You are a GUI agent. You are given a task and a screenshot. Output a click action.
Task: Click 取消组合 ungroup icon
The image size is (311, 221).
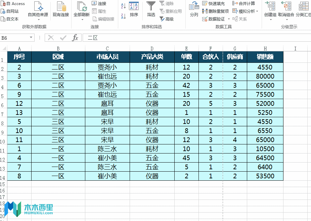(x=286, y=6)
